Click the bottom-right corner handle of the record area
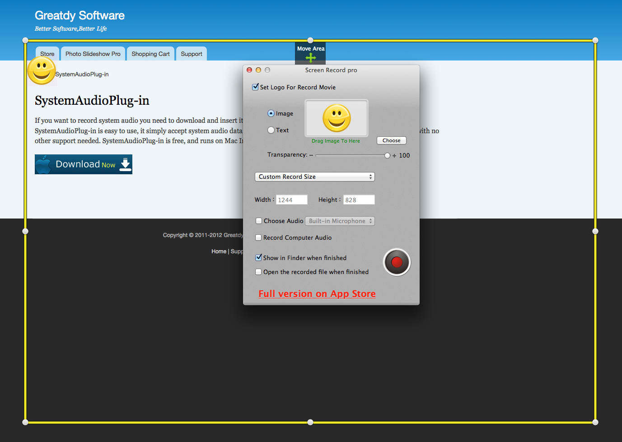The image size is (622, 442). [595, 422]
